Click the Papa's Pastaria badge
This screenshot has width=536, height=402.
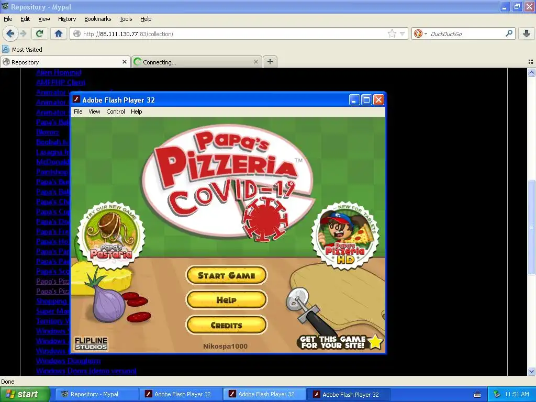[x=111, y=235]
